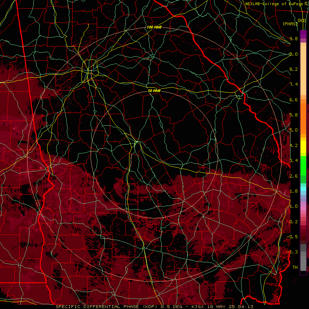The width and height of the screenshot is (309, 309).
Task: Click the 4.2 value on the color scale
Action: point(294,146)
